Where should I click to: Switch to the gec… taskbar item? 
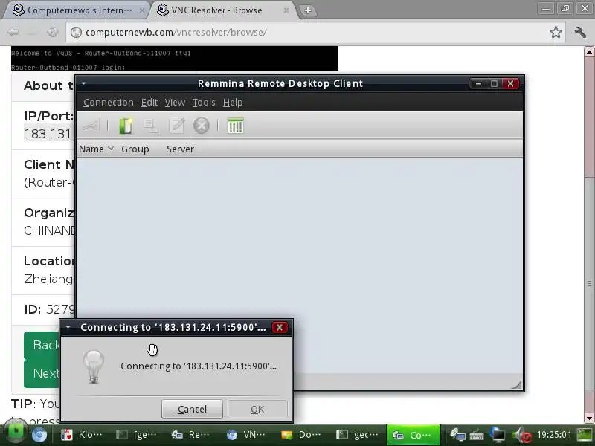point(356,435)
